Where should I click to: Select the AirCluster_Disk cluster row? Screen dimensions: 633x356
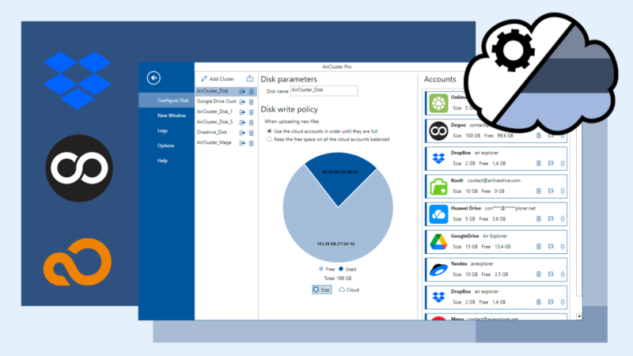point(226,91)
